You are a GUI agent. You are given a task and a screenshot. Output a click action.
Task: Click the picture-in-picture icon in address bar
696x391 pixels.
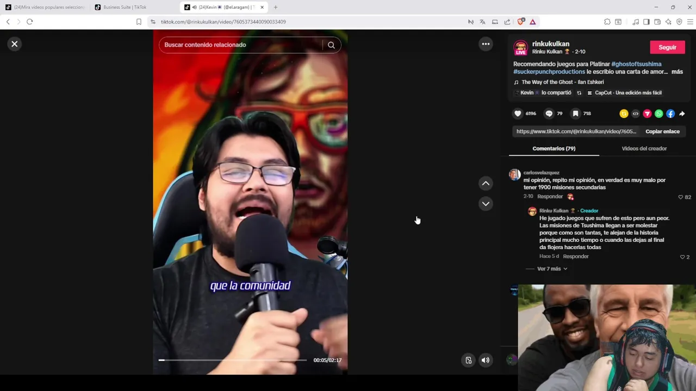(x=495, y=22)
